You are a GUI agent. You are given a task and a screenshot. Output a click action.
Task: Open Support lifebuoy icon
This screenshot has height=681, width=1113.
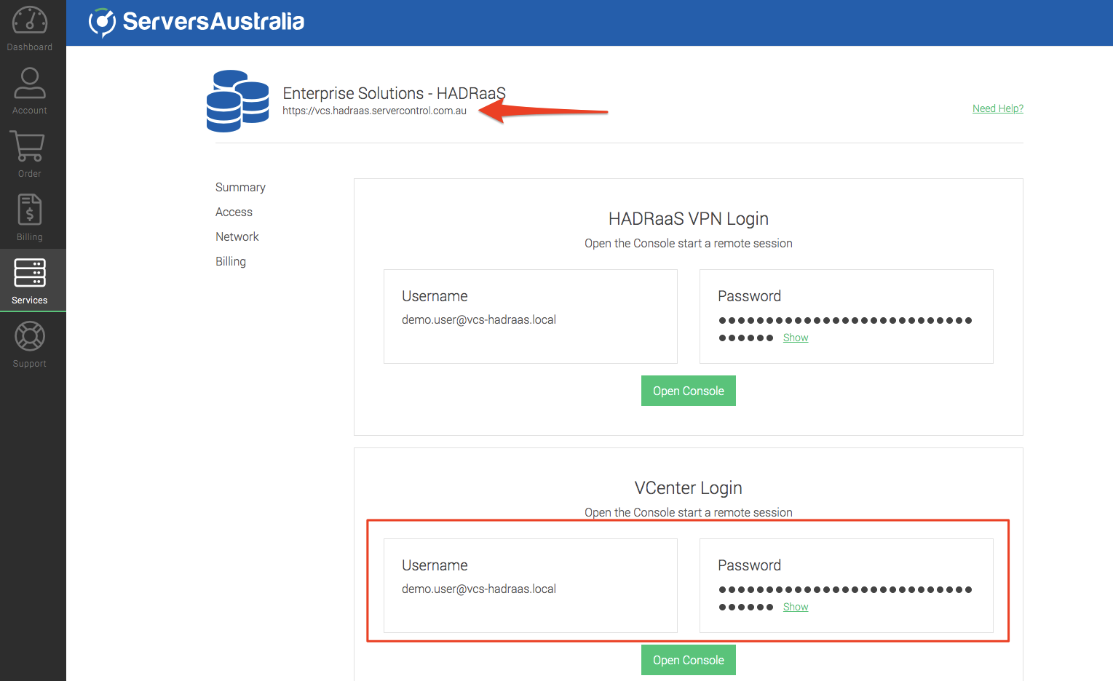pos(30,336)
